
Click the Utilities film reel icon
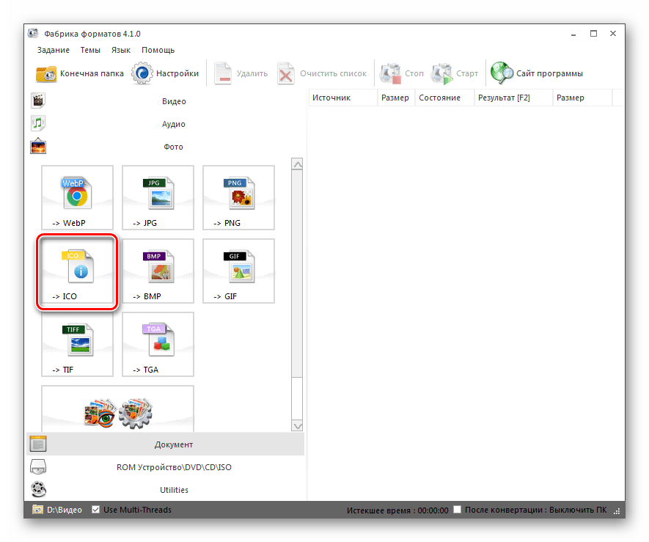pyautogui.click(x=38, y=489)
